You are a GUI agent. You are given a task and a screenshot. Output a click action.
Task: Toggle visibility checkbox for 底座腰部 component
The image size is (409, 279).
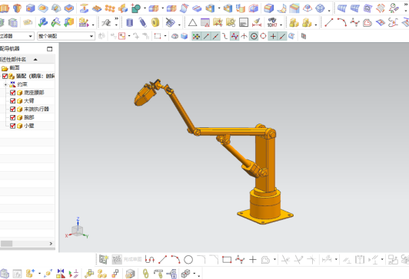point(12,93)
